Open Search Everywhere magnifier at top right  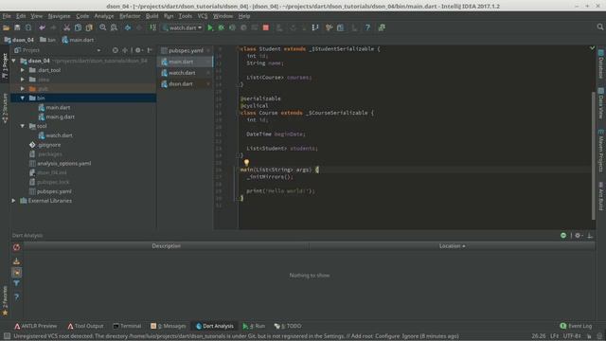click(x=599, y=27)
